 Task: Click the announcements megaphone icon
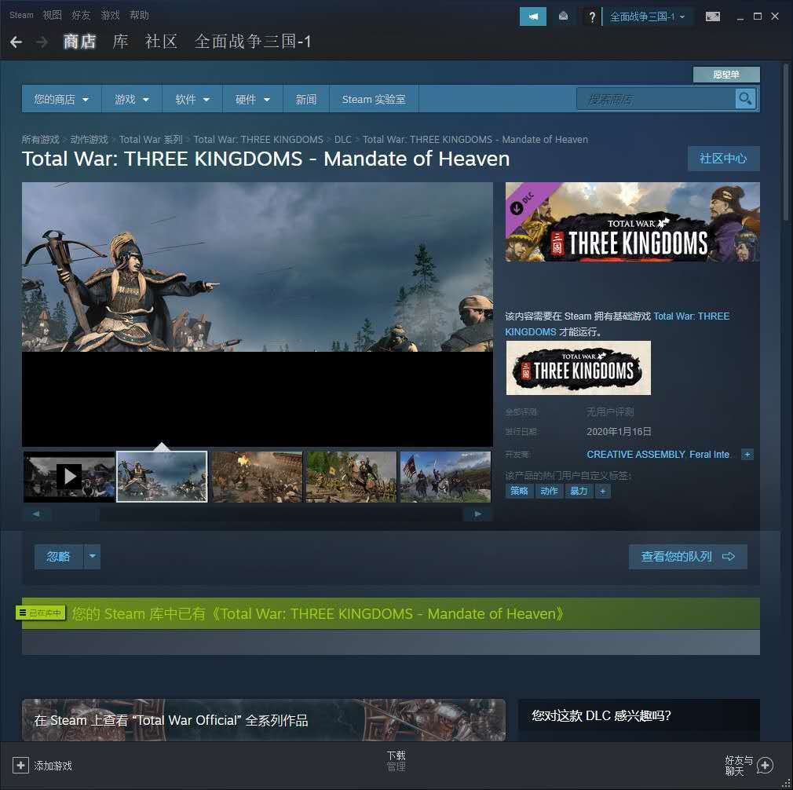tap(533, 16)
